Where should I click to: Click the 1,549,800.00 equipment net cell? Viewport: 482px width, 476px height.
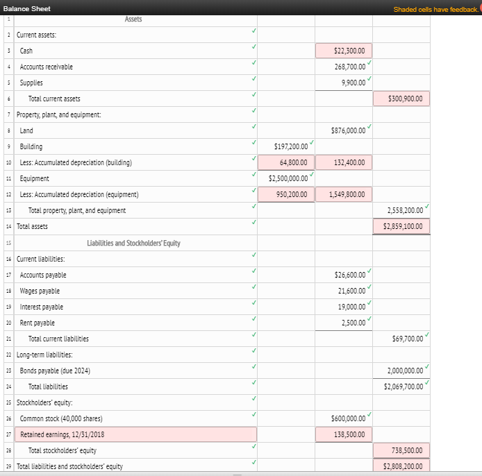point(343,194)
